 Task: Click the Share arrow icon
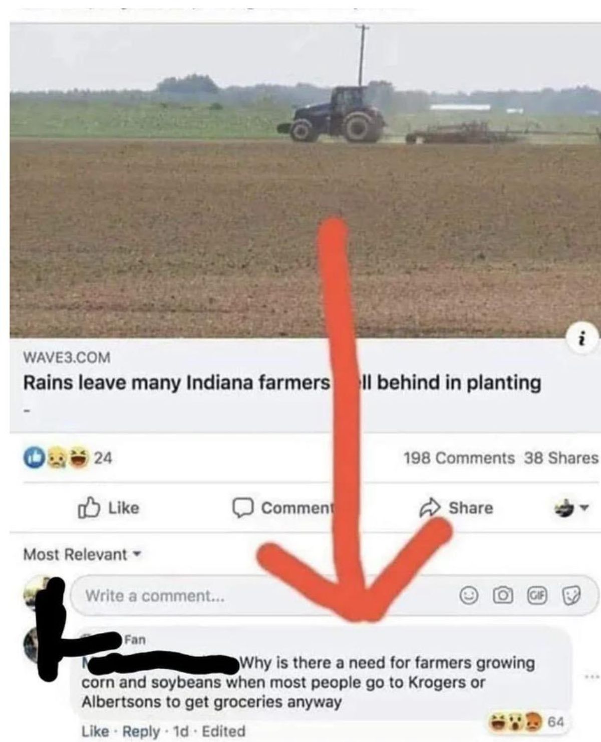[430, 508]
